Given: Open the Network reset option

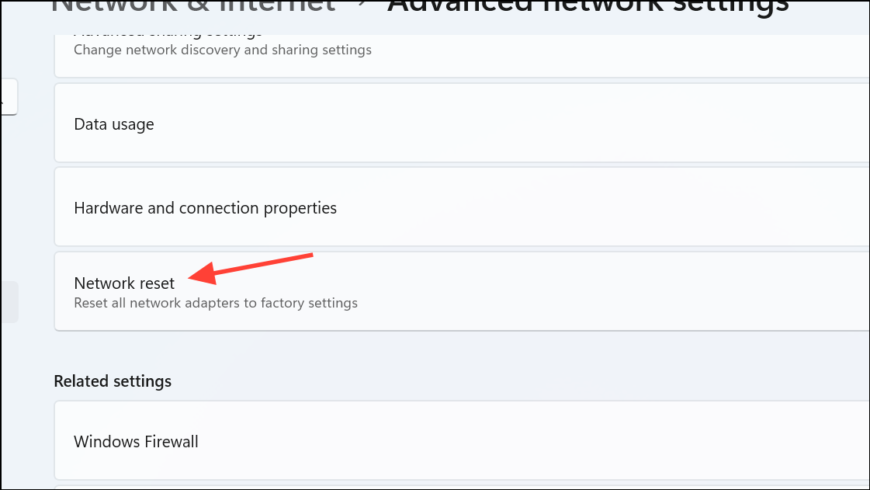Looking at the screenshot, I should pyautogui.click(x=462, y=291).
